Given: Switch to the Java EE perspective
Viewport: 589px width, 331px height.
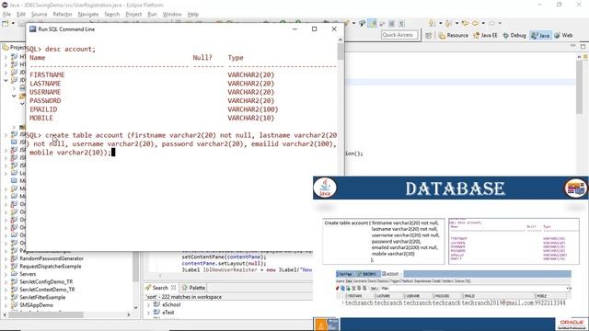Looking at the screenshot, I should pos(485,35).
